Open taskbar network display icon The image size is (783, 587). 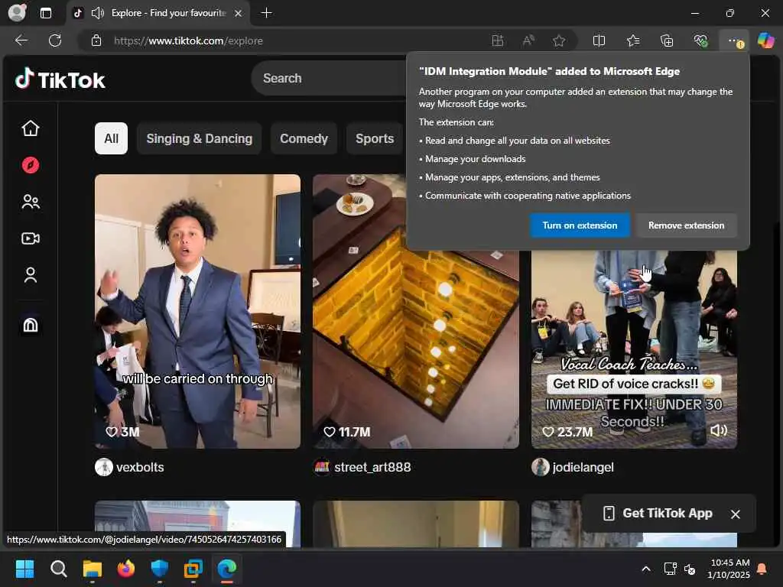click(670, 569)
